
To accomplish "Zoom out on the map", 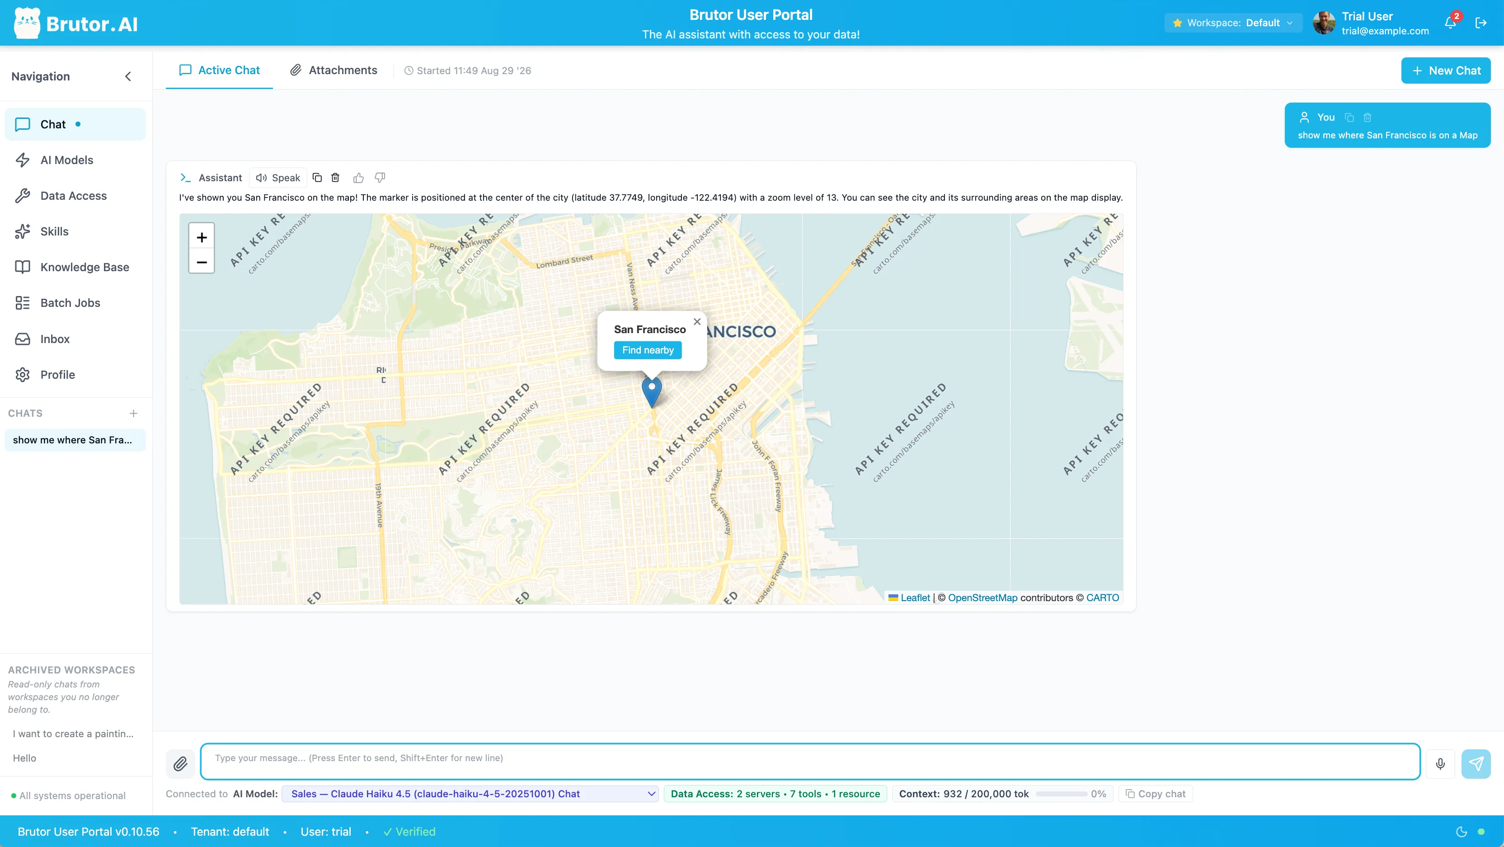I will pos(202,262).
